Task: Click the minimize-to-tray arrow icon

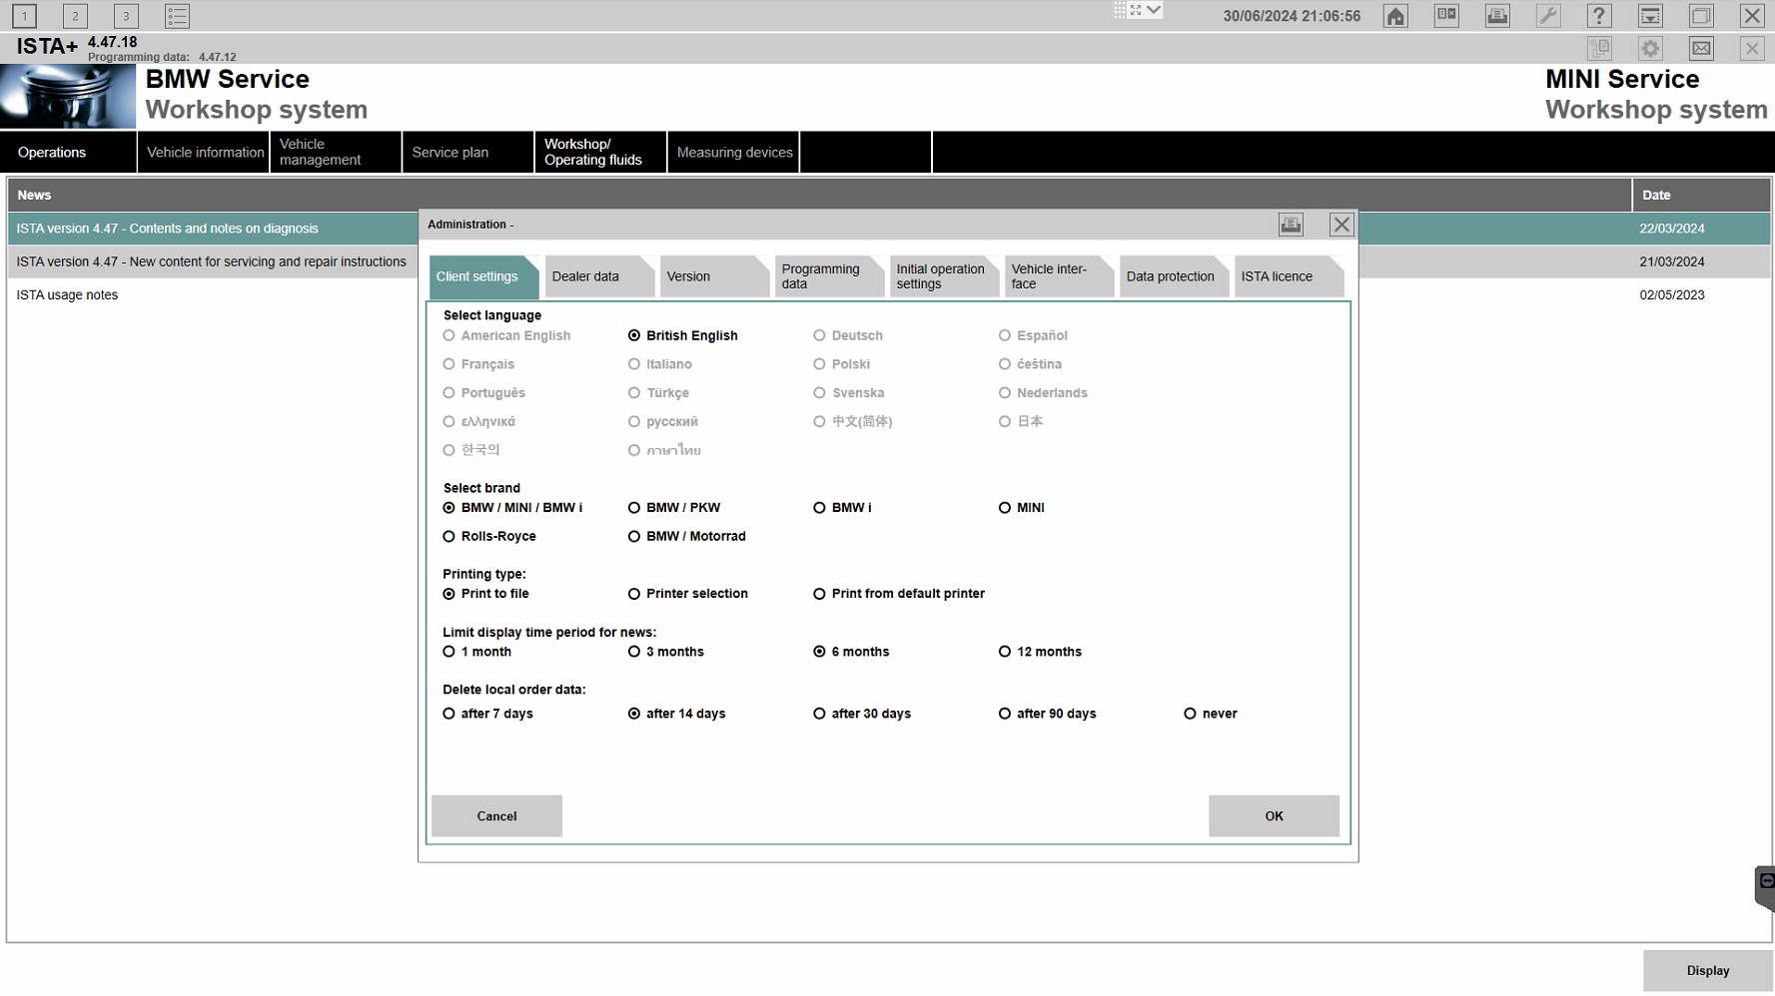Action: (x=1650, y=16)
